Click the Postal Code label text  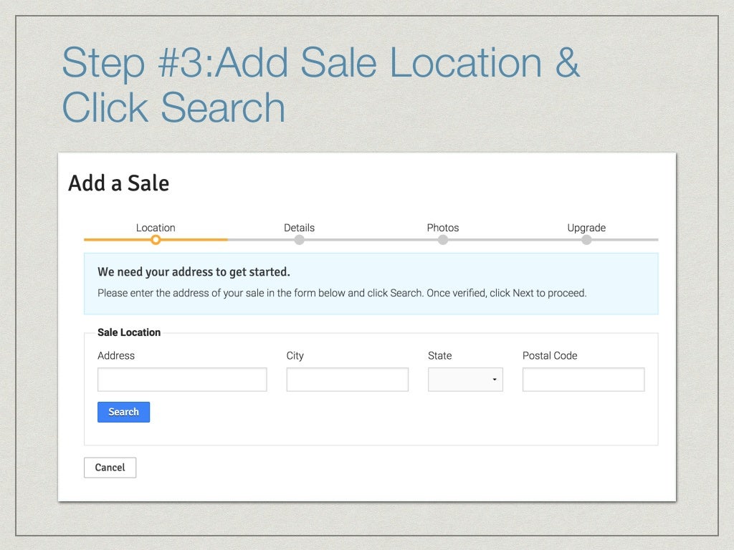550,355
